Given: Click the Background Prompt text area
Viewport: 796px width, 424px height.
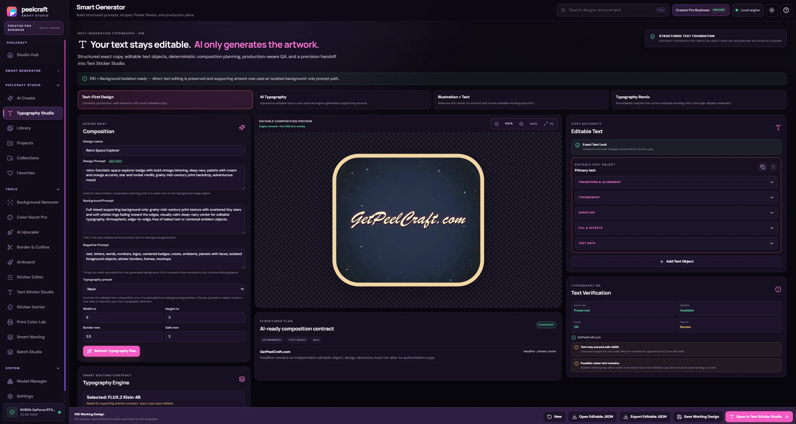Looking at the screenshot, I should [164, 219].
